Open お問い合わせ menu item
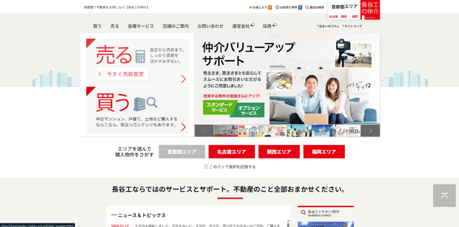The height and width of the screenshot is (227, 459). (x=211, y=26)
